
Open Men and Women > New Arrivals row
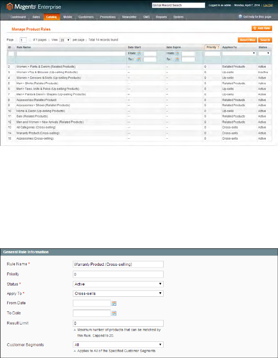click(x=139, y=122)
